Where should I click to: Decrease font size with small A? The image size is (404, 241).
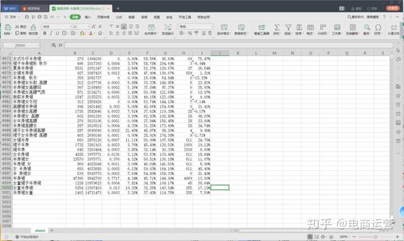[x=100, y=26]
